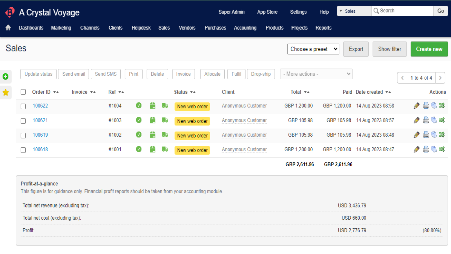This screenshot has width=451, height=254.
Task: Print order 100621 via its printer icon
Action: pos(426,120)
